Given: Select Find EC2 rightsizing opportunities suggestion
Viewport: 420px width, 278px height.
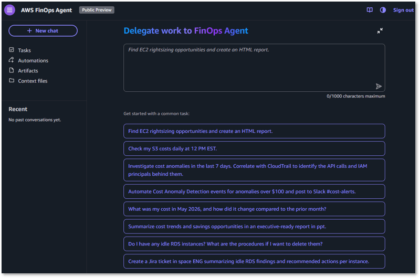Looking at the screenshot, I should point(254,131).
